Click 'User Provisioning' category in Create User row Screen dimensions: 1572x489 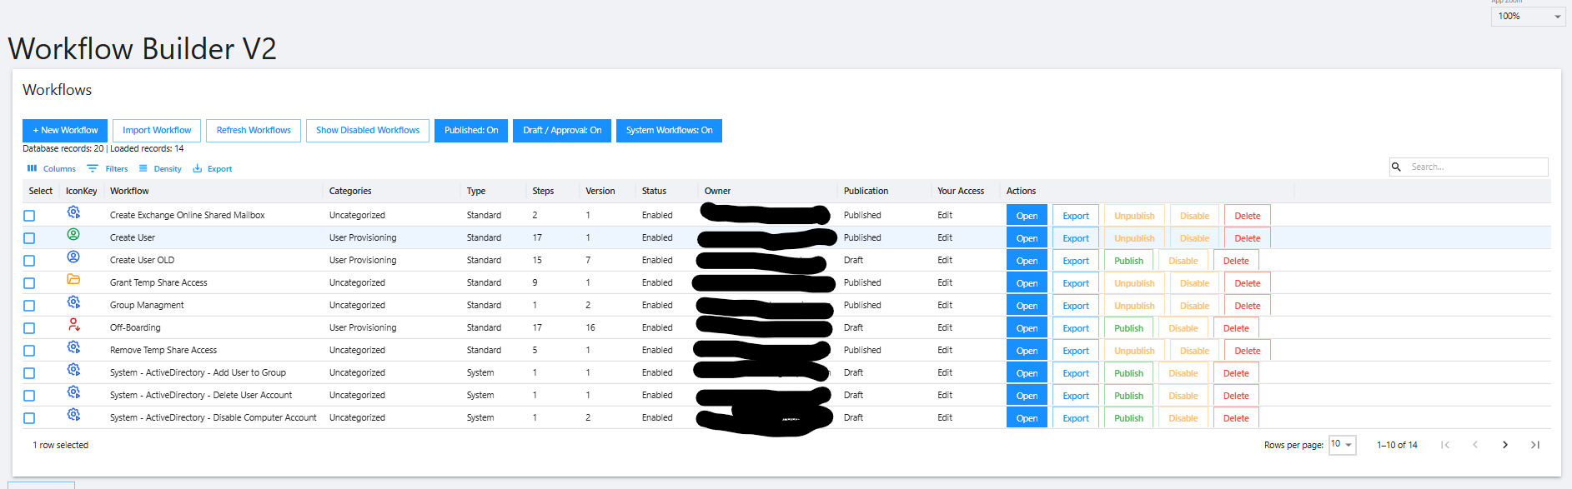(363, 237)
